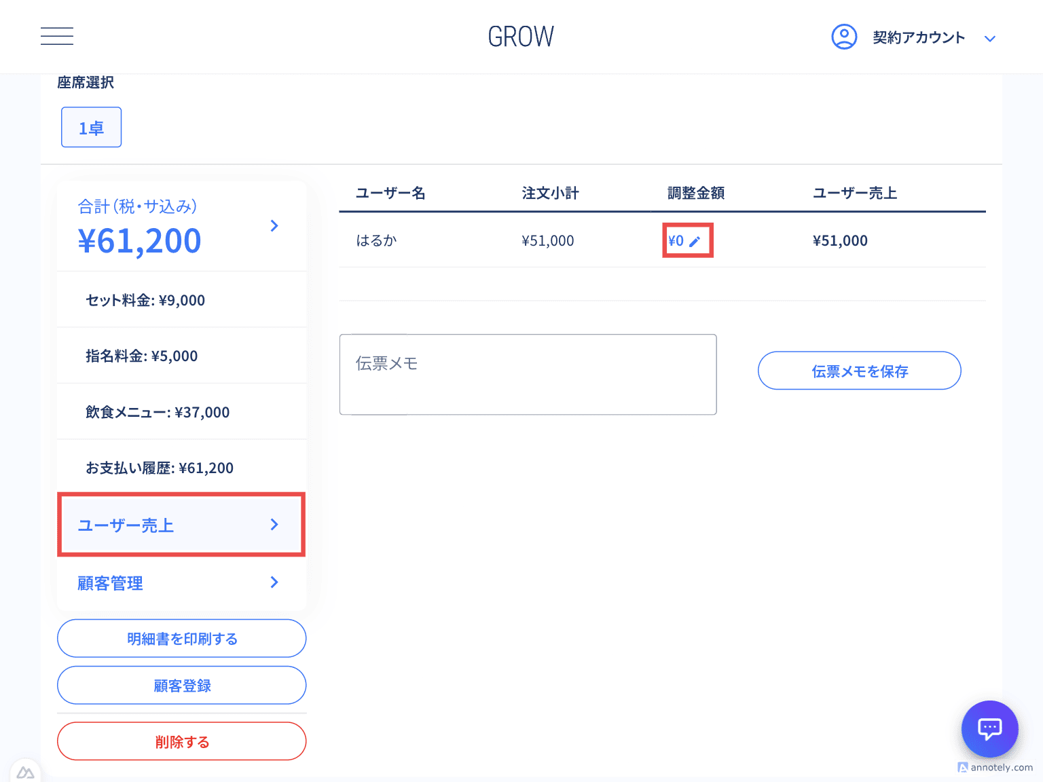Open the chat support bubble

pyautogui.click(x=989, y=729)
